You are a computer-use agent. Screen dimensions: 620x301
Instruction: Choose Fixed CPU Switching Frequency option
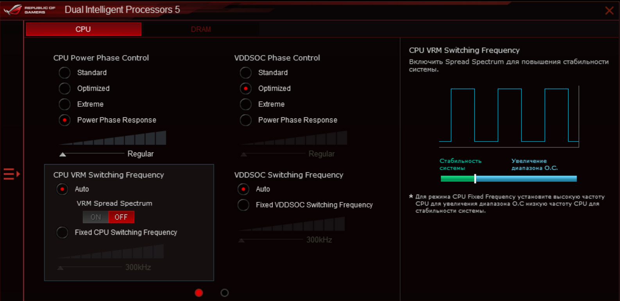point(62,232)
